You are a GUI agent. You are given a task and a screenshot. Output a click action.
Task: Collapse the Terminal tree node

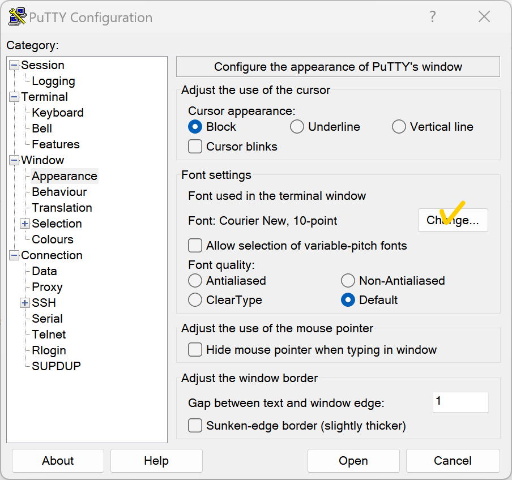14,97
